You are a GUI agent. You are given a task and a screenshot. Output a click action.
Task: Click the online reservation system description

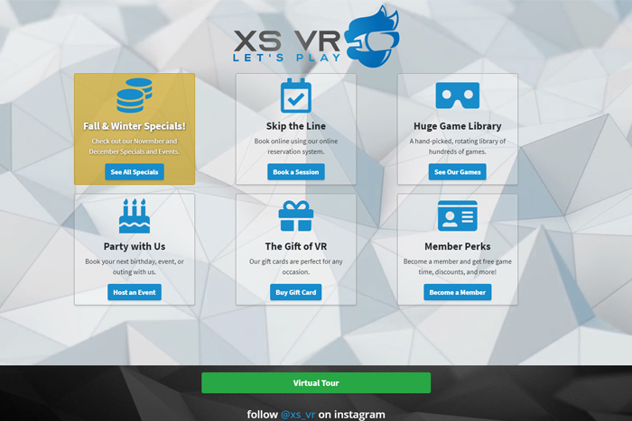pos(296,147)
